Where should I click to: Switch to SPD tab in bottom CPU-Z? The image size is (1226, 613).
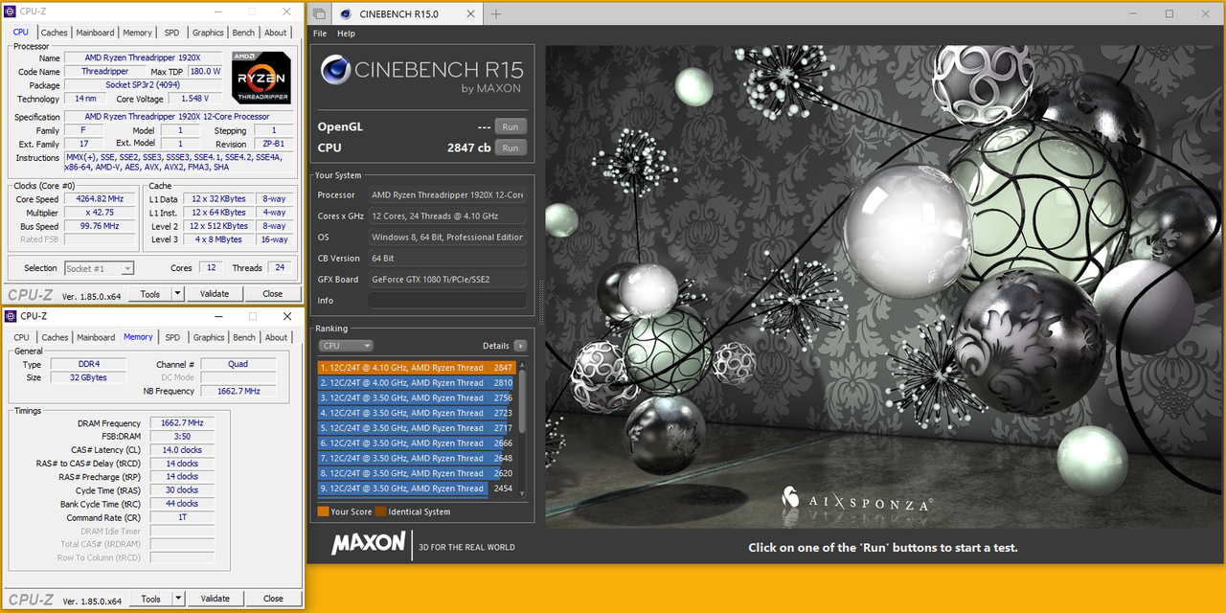pyautogui.click(x=172, y=337)
